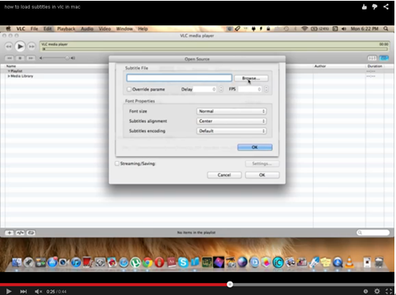Image resolution: width=396 pixels, height=295 pixels.
Task: Click the VLC play button
Action: pyautogui.click(x=20, y=47)
